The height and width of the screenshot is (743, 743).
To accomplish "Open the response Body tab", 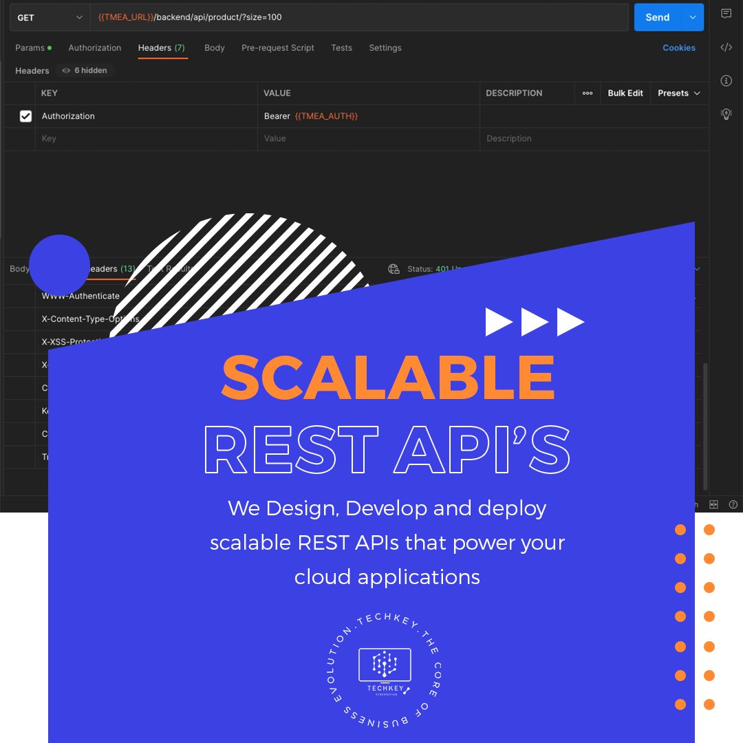I will click(19, 269).
